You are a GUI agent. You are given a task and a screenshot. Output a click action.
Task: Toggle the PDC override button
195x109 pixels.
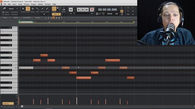coord(128,14)
